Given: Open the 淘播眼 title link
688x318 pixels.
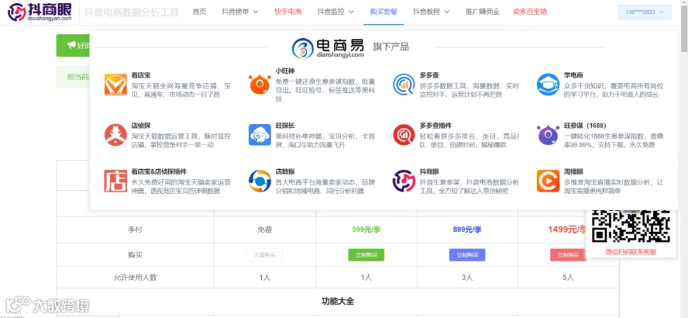Looking at the screenshot, I should tap(573, 172).
